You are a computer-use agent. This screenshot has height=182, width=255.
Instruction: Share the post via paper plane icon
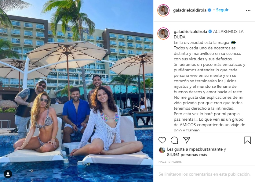[x=187, y=140]
